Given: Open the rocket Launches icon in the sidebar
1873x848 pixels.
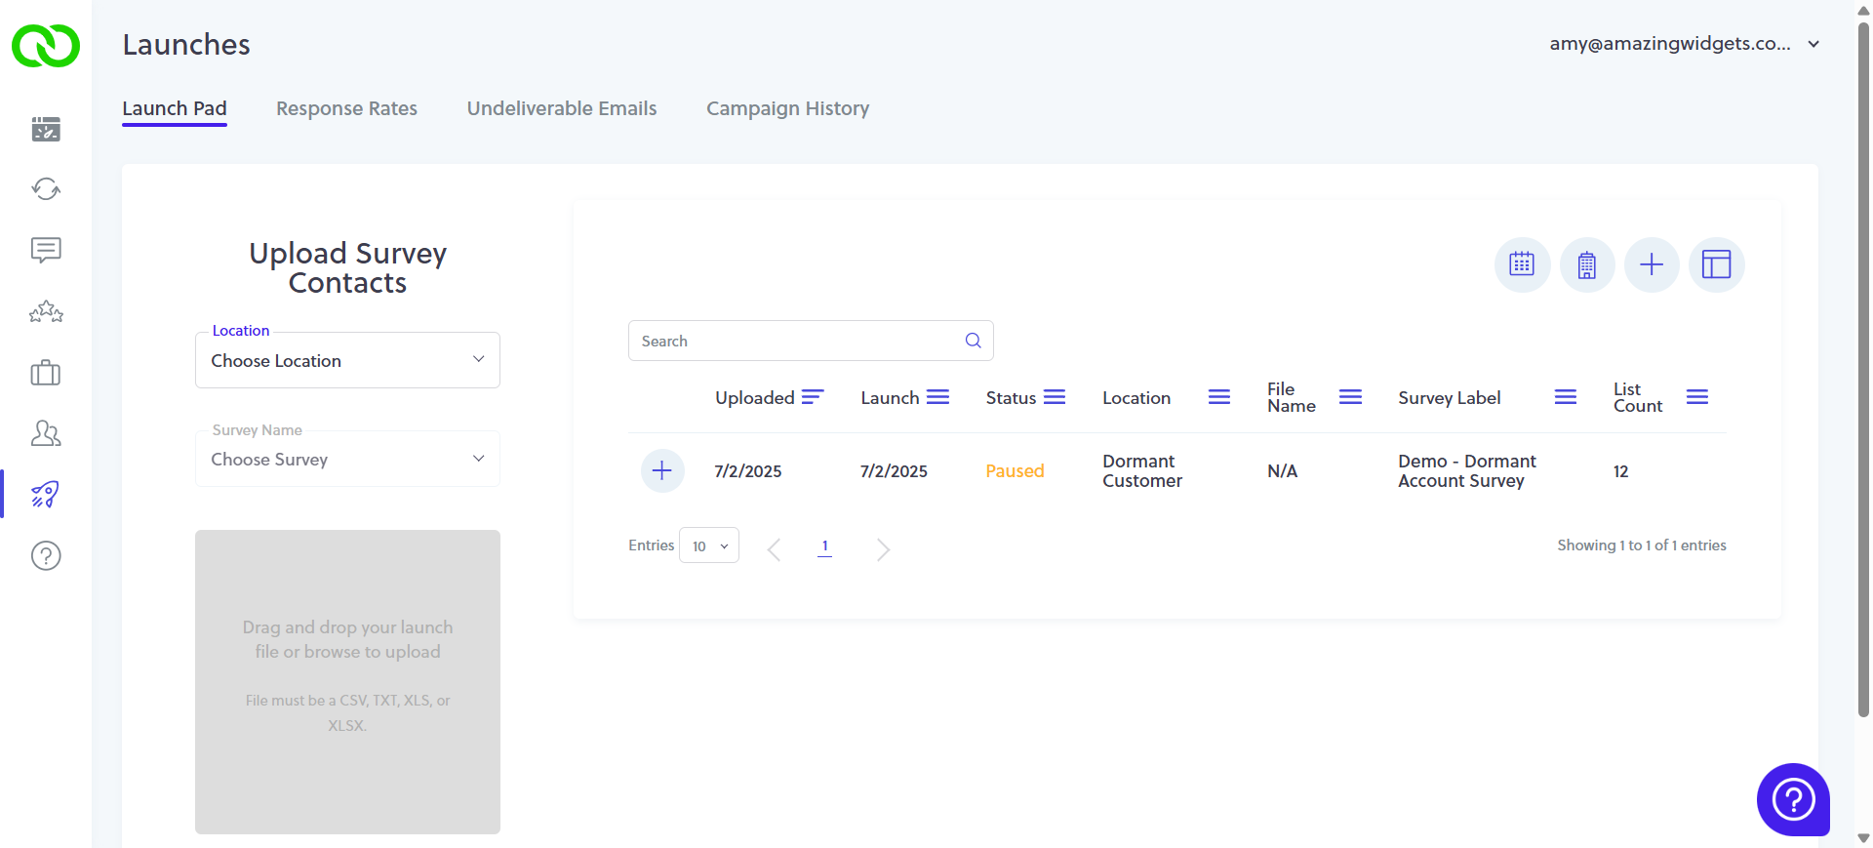Looking at the screenshot, I should (x=46, y=495).
